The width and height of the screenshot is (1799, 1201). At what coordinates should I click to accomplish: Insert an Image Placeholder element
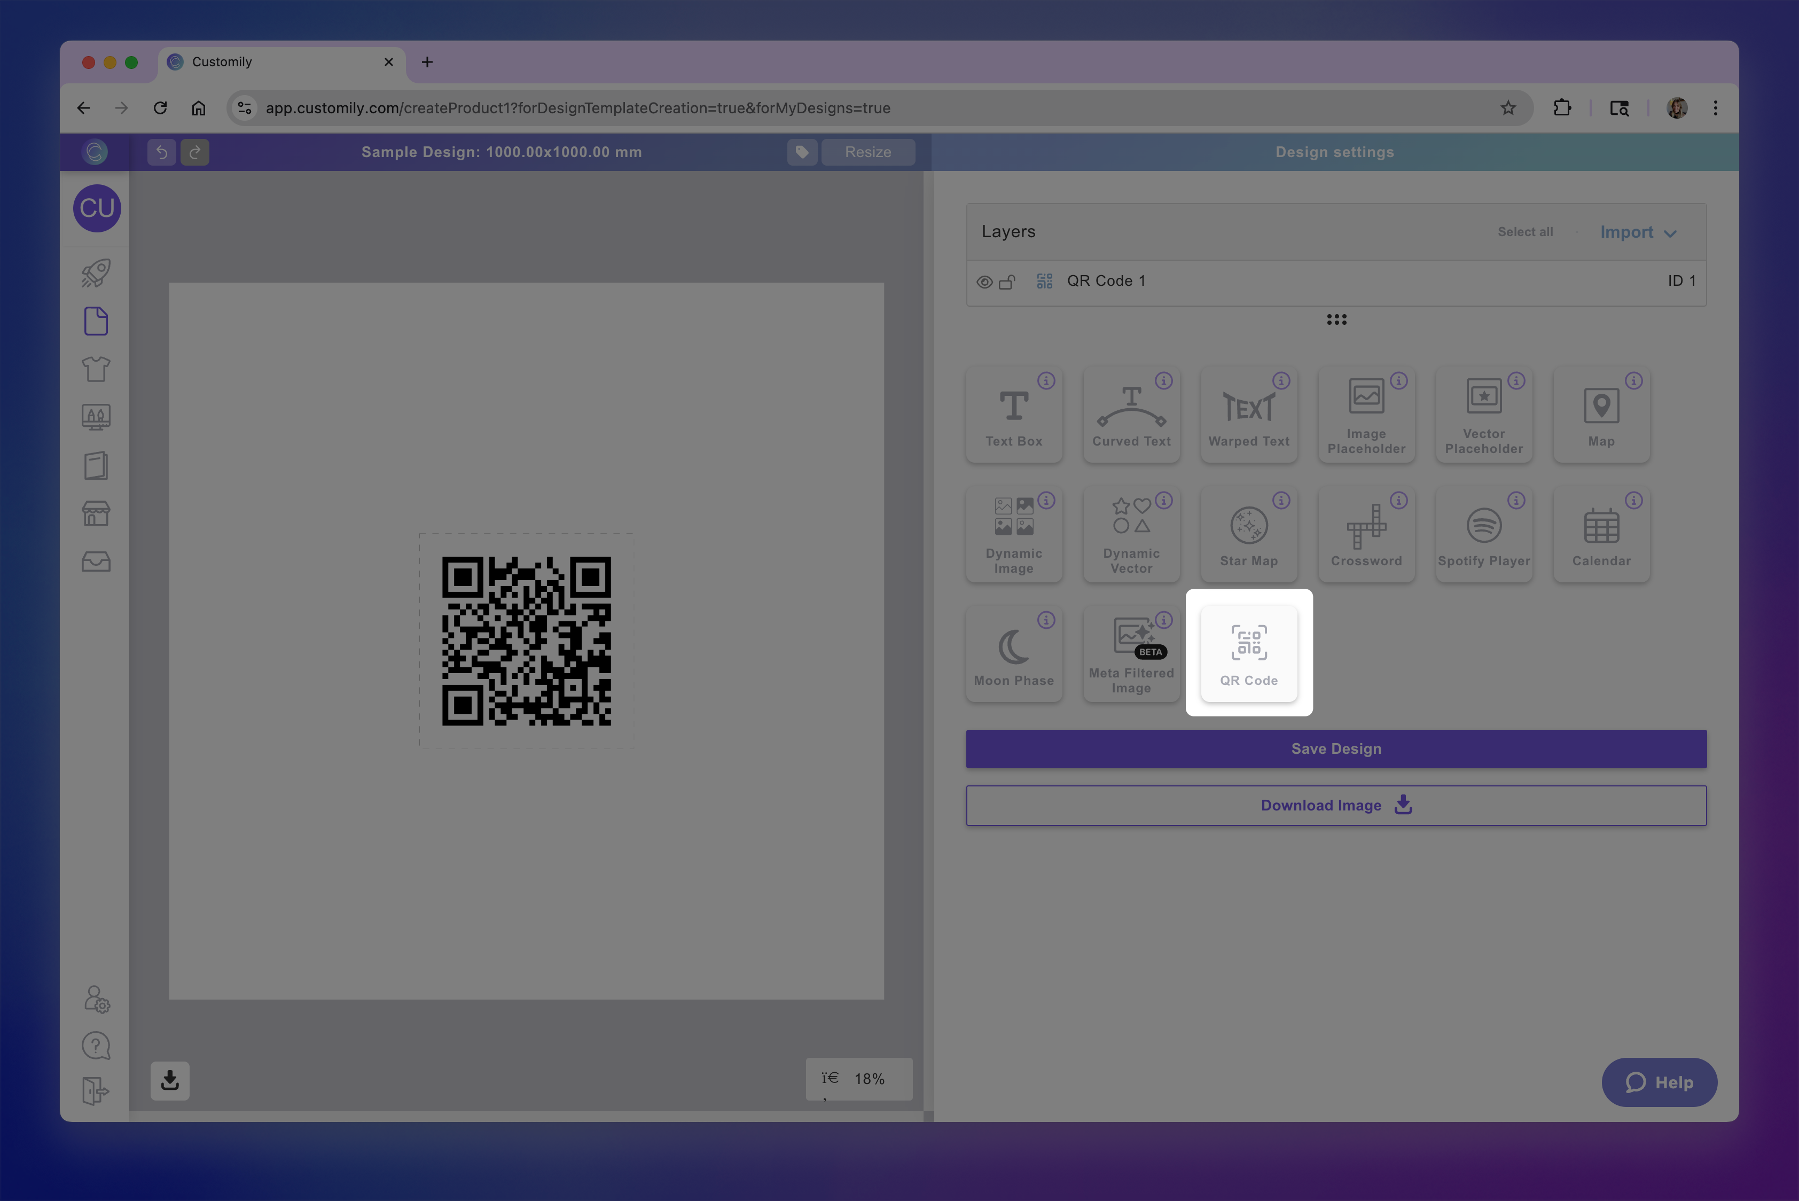click(1366, 415)
